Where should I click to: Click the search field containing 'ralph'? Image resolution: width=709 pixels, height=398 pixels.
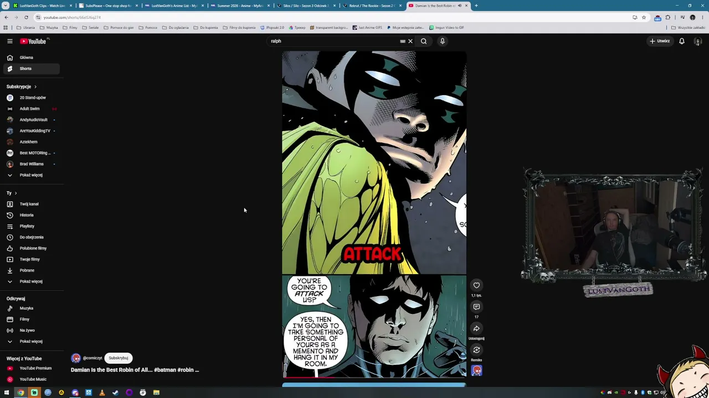(332, 41)
